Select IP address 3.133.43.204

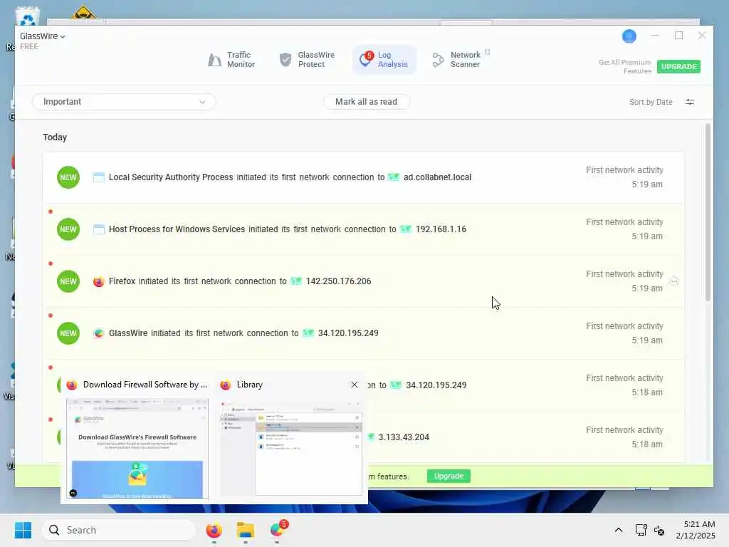click(x=404, y=437)
